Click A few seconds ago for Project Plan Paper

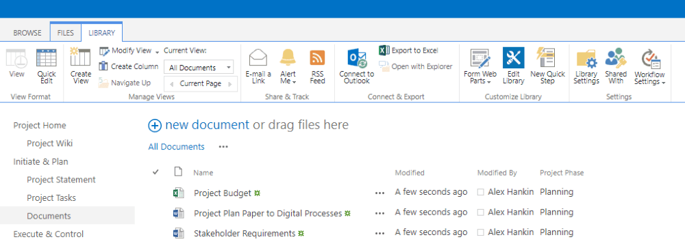(431, 212)
